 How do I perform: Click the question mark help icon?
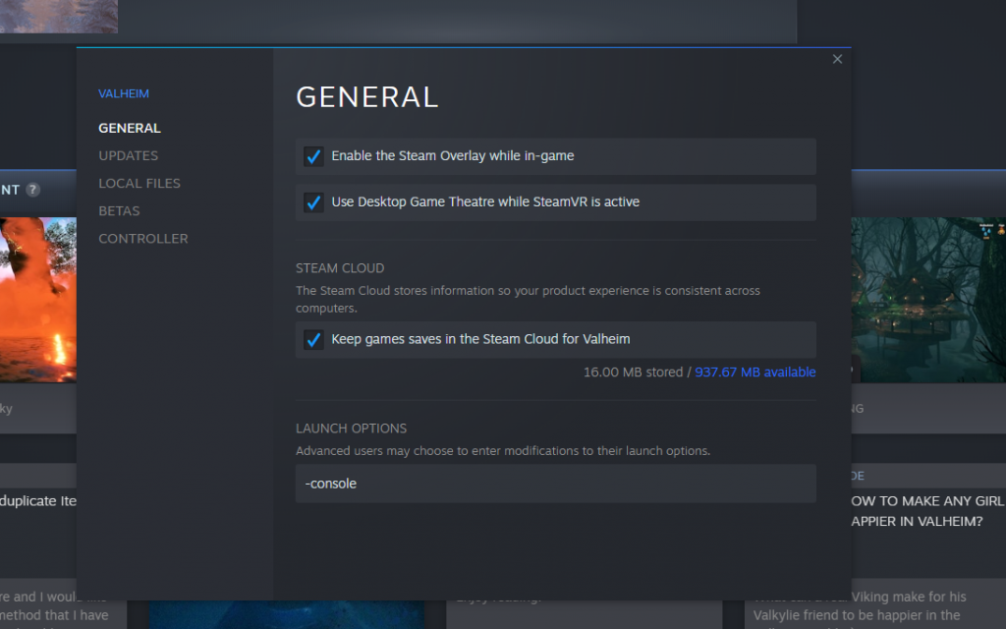[x=32, y=190]
